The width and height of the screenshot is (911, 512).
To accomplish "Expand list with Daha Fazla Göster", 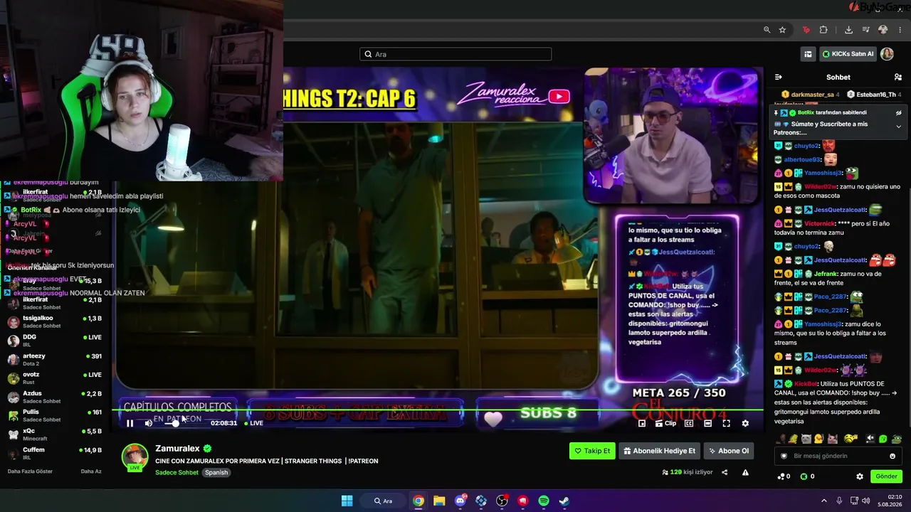I will tap(30, 471).
